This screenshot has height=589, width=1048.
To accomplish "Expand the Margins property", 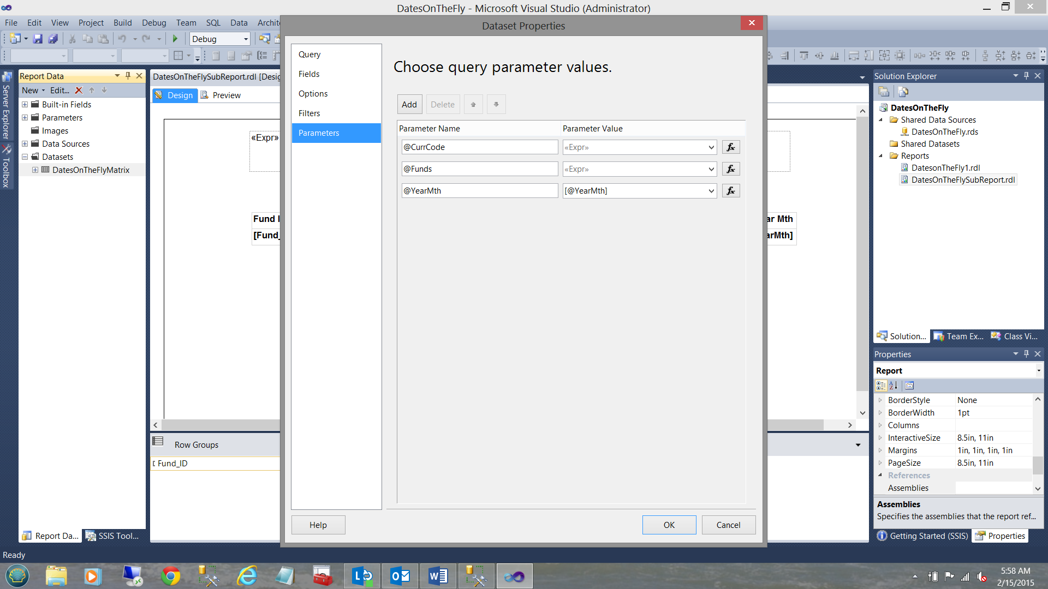I will (880, 450).
